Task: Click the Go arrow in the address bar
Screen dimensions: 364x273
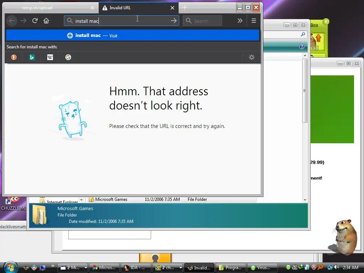Action: pyautogui.click(x=173, y=21)
